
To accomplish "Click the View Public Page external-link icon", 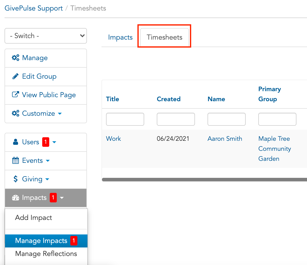I will 15,95.
